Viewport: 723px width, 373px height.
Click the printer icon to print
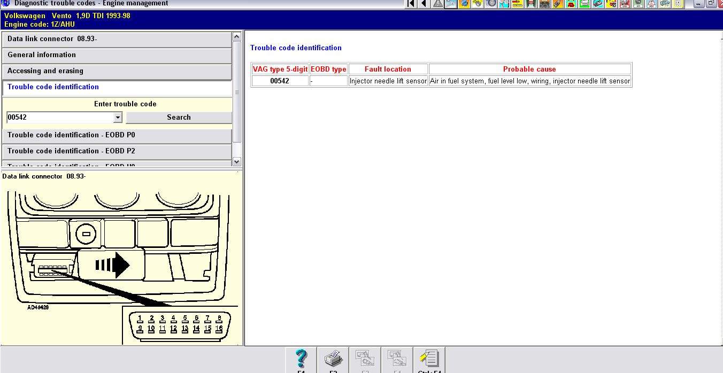click(x=333, y=360)
